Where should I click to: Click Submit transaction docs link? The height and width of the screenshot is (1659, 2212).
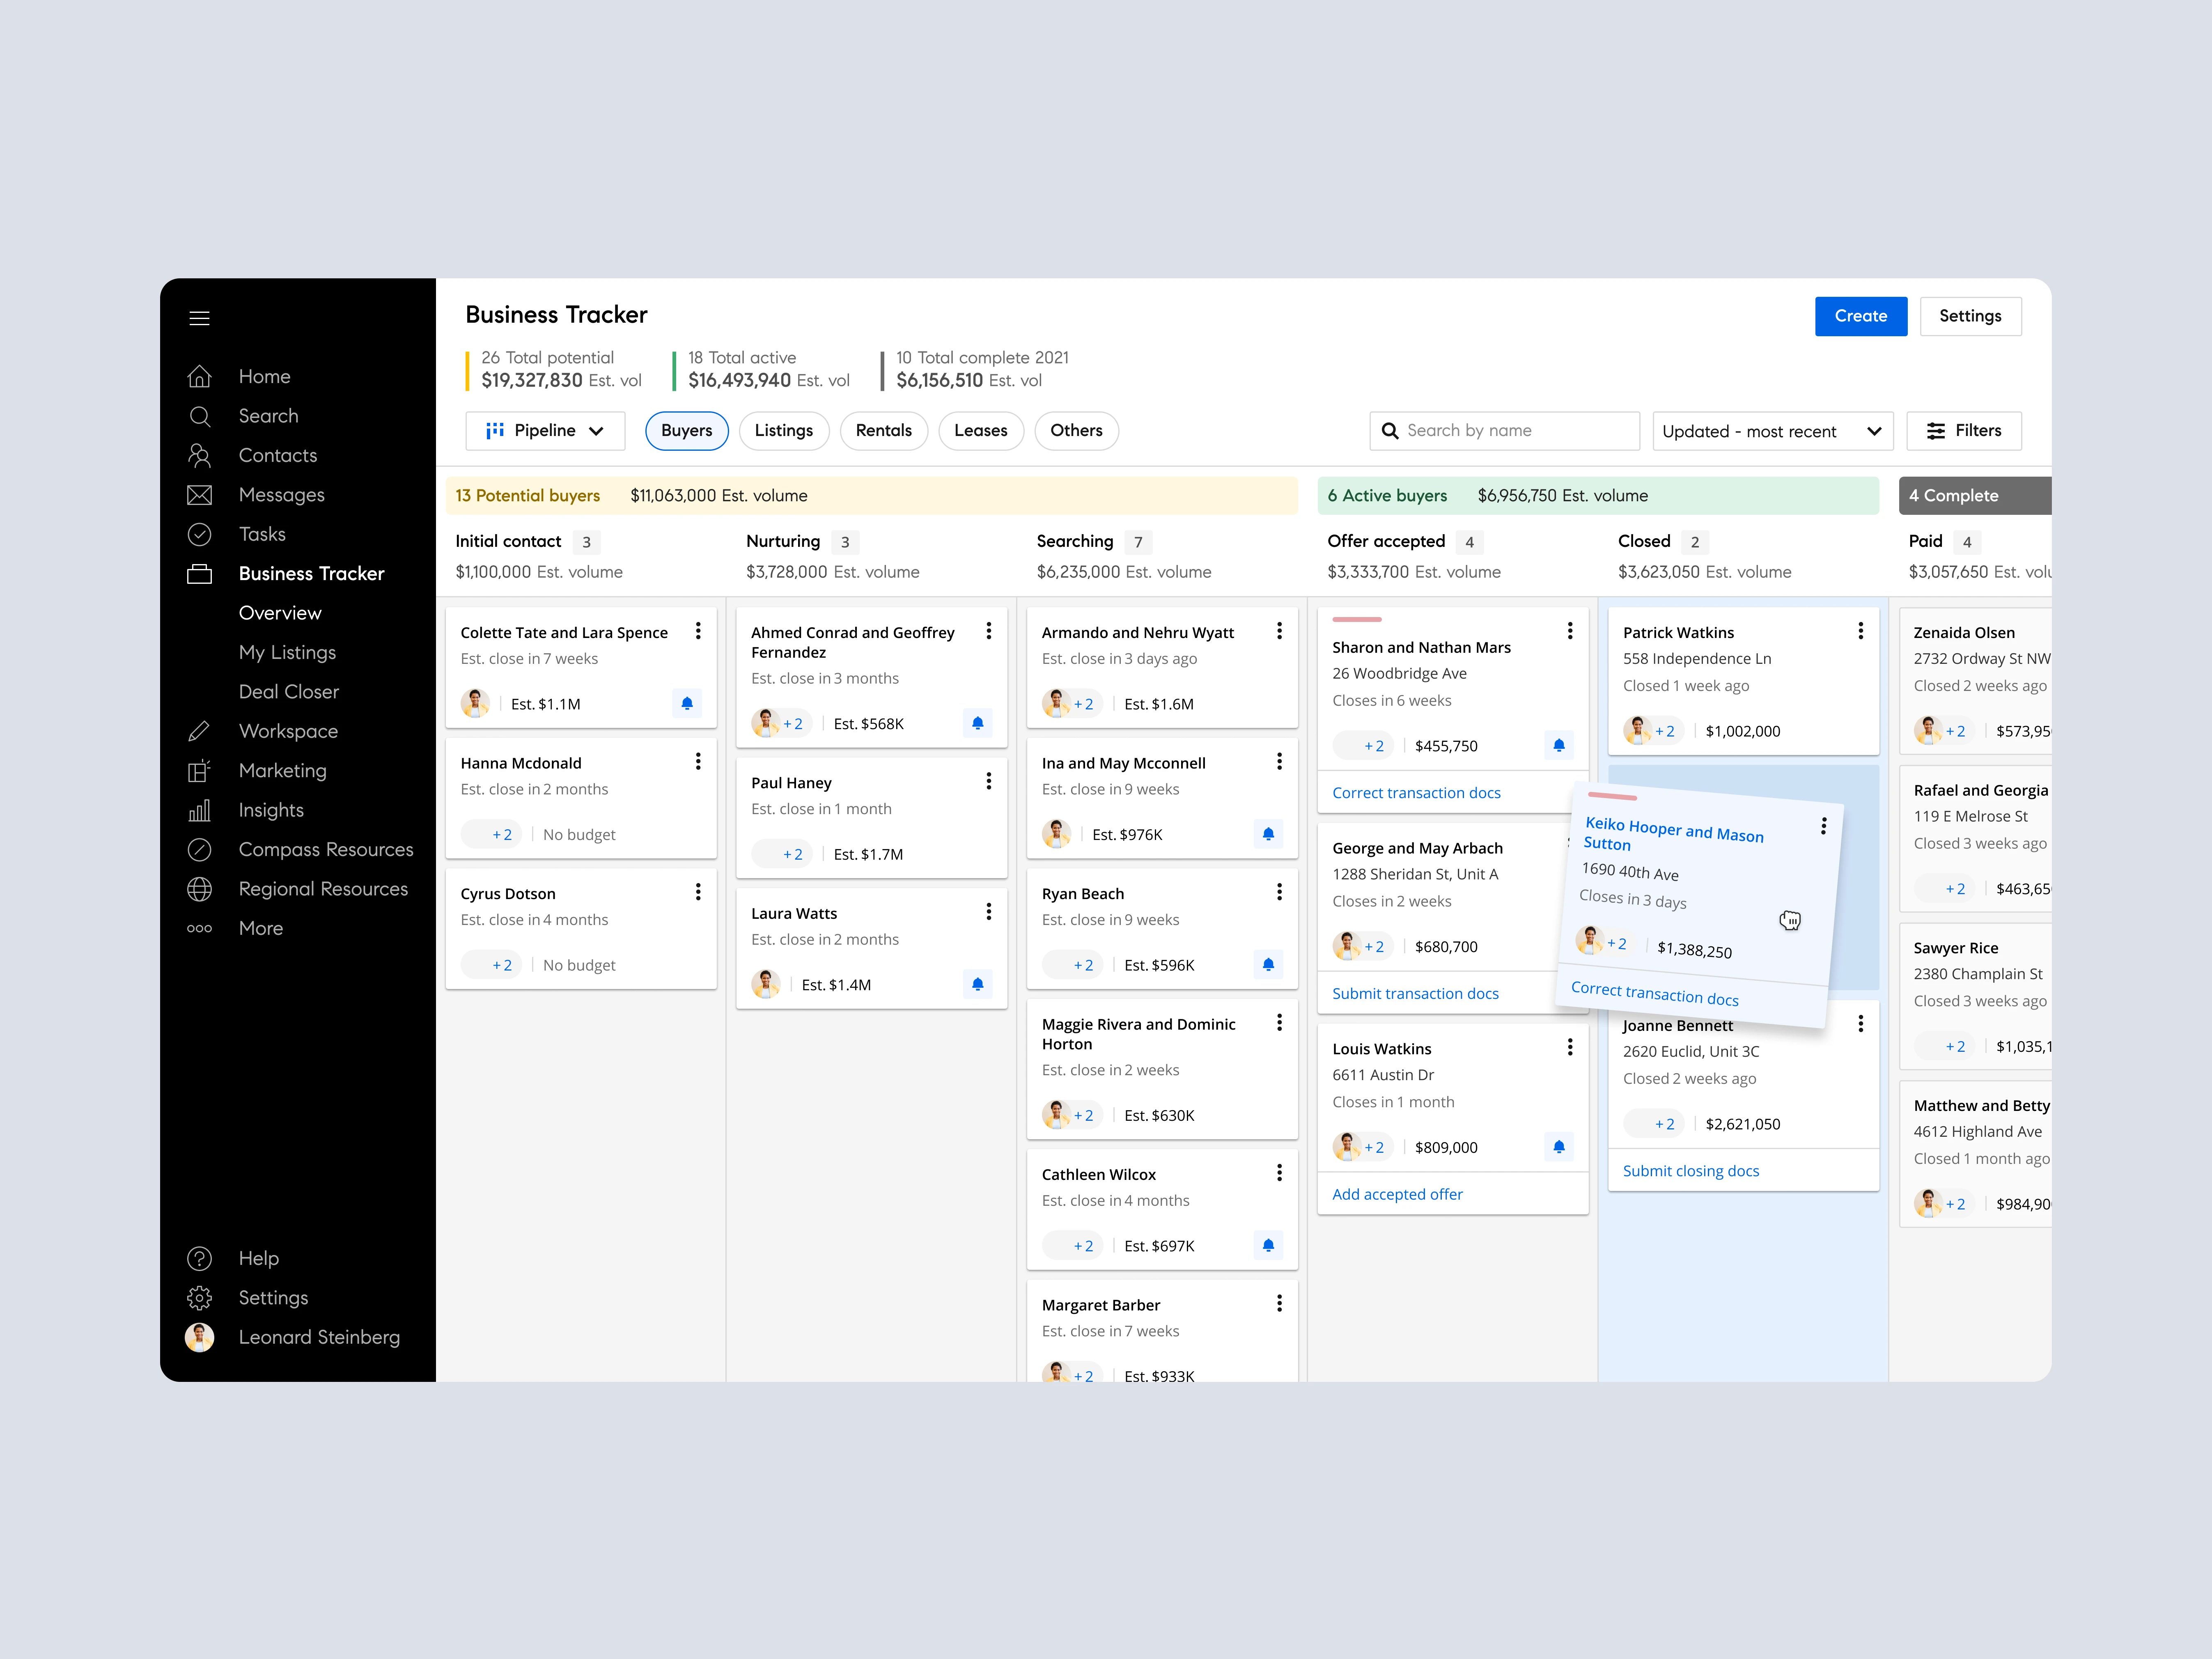point(1415,993)
